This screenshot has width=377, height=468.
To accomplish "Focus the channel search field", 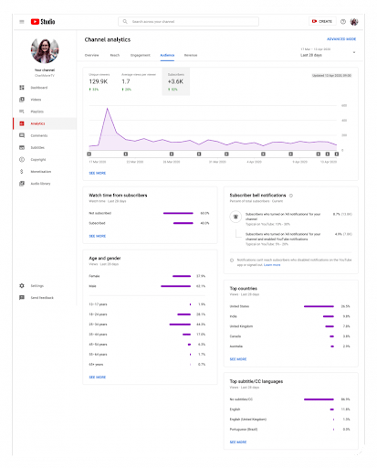I will pos(188,22).
